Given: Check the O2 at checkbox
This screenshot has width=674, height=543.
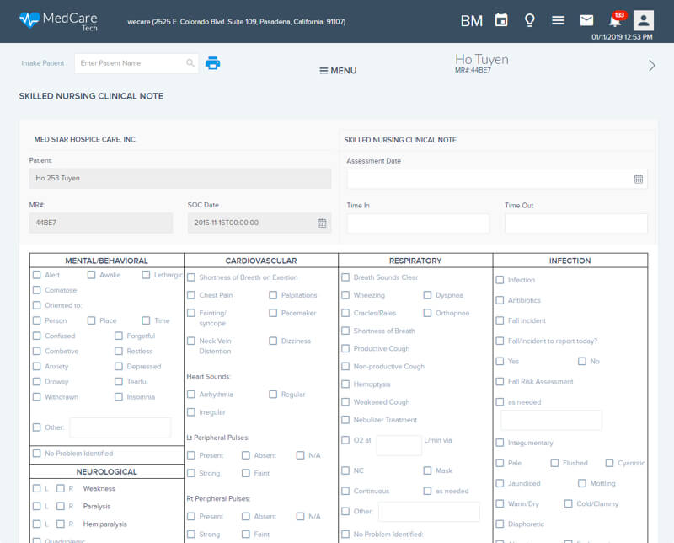Looking at the screenshot, I should click(x=345, y=440).
